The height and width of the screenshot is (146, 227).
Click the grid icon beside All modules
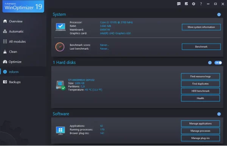(5, 42)
